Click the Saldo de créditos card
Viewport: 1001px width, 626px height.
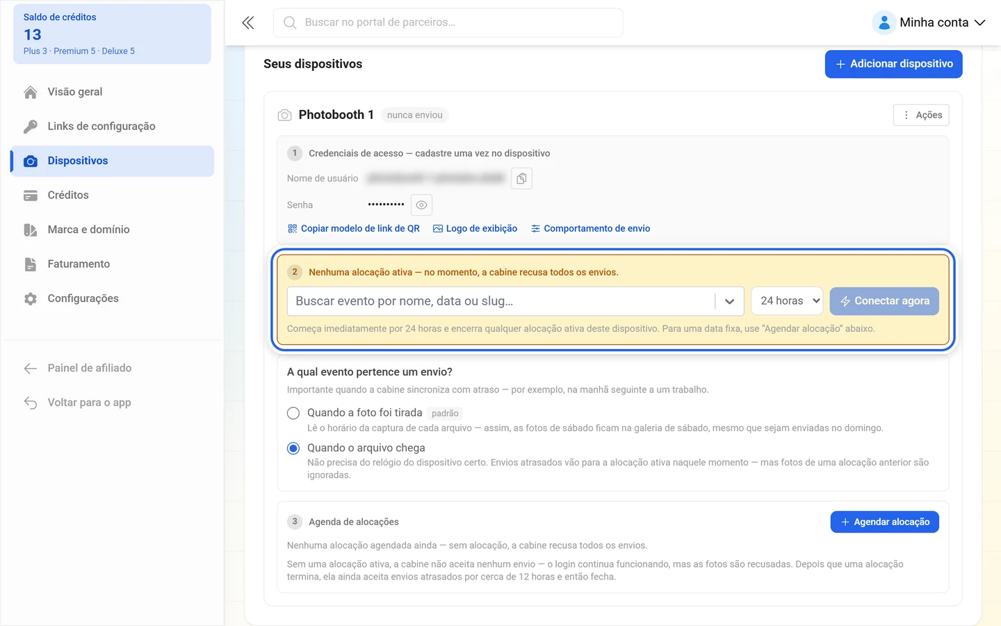(112, 34)
